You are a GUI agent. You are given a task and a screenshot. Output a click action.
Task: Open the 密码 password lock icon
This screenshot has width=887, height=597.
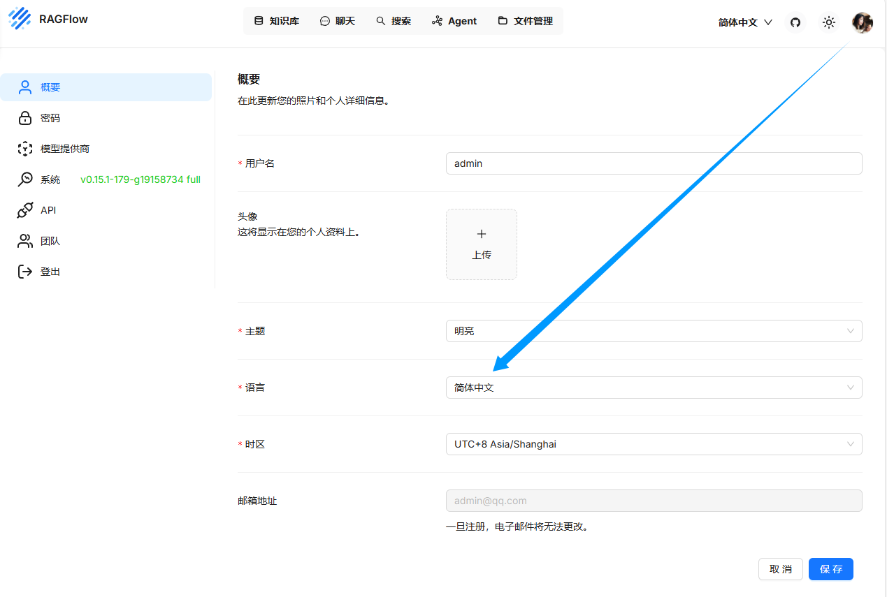(x=25, y=118)
